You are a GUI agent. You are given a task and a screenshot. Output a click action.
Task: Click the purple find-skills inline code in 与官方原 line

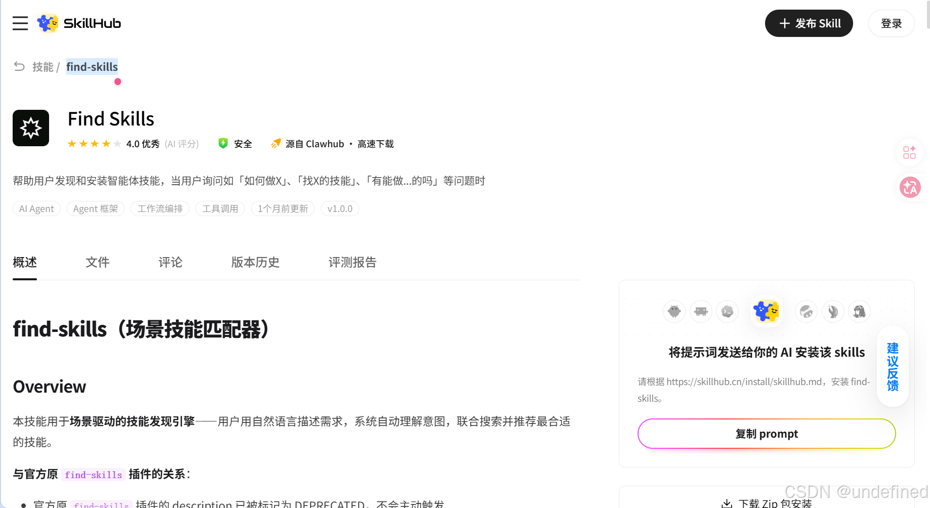[x=94, y=475]
